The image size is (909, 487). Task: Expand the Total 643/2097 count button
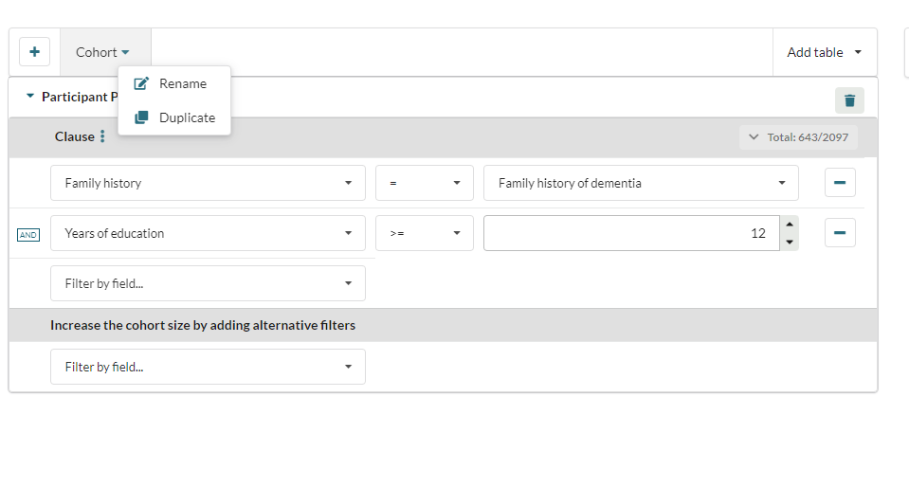(x=798, y=137)
